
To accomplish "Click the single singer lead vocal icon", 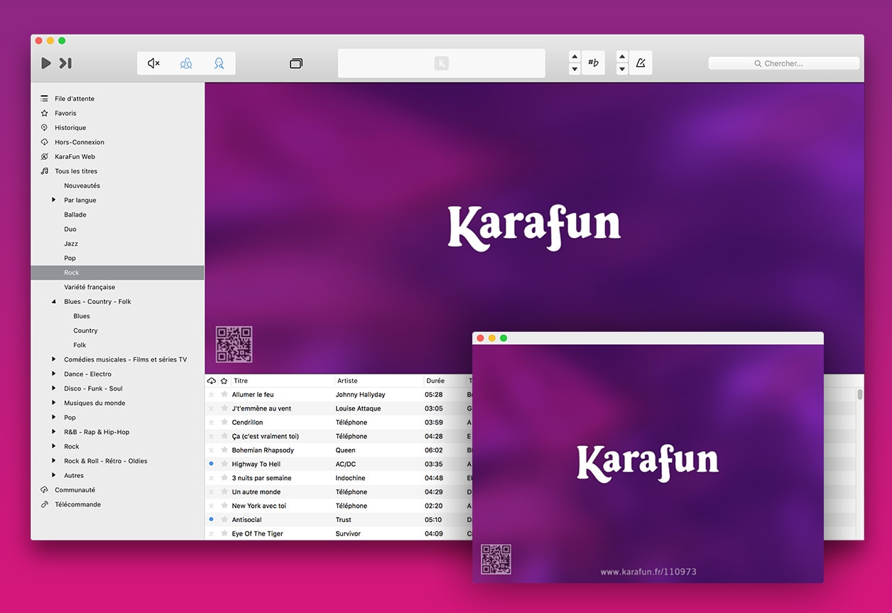I will pos(219,63).
